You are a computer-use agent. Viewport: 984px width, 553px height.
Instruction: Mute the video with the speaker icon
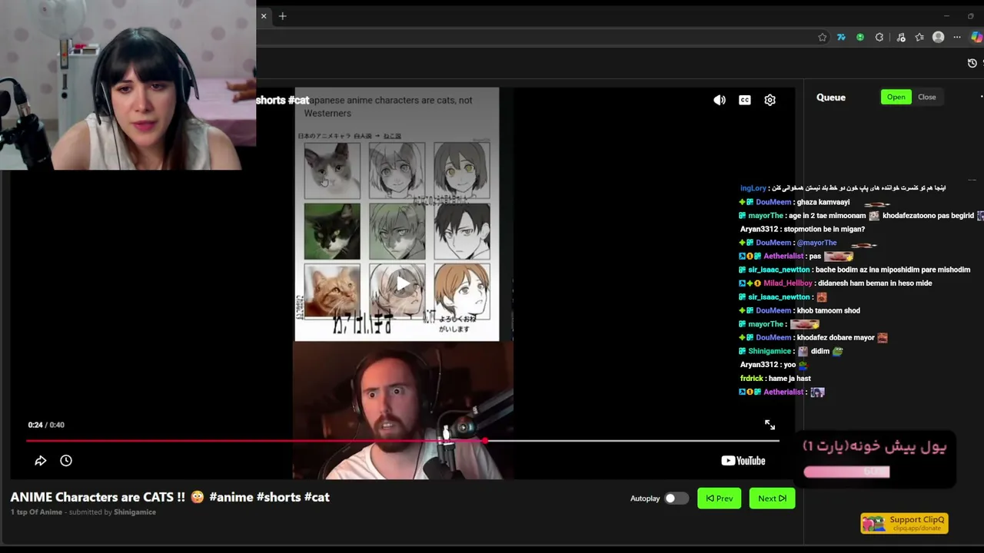click(x=720, y=100)
